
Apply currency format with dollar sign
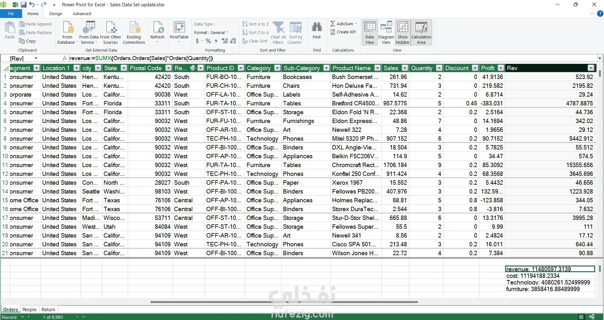click(x=197, y=41)
